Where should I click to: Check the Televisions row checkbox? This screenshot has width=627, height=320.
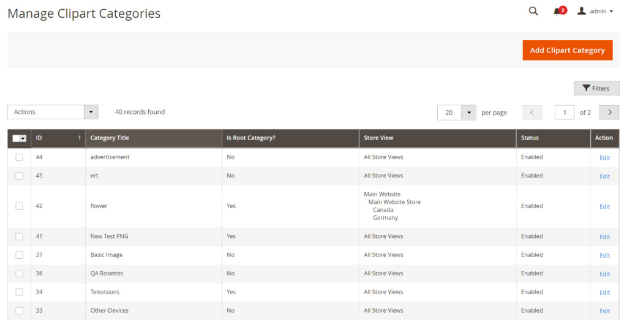(x=19, y=292)
